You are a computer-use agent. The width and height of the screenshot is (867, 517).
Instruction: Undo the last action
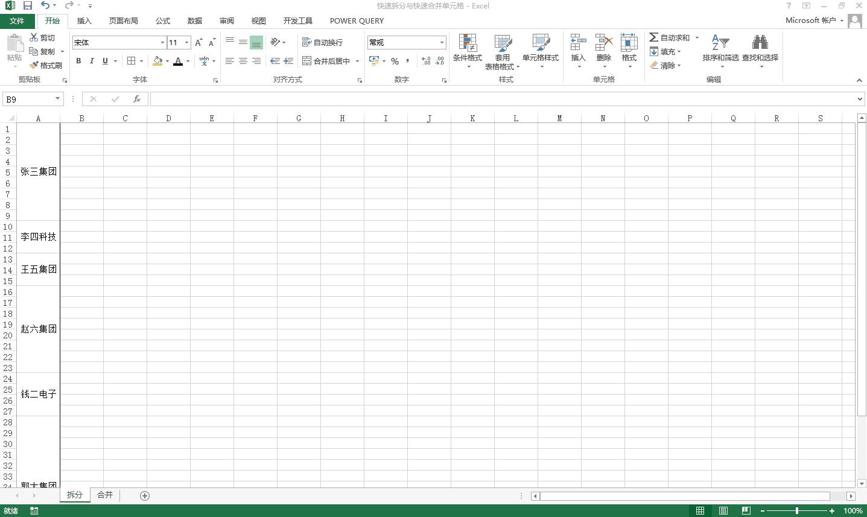[x=45, y=5]
